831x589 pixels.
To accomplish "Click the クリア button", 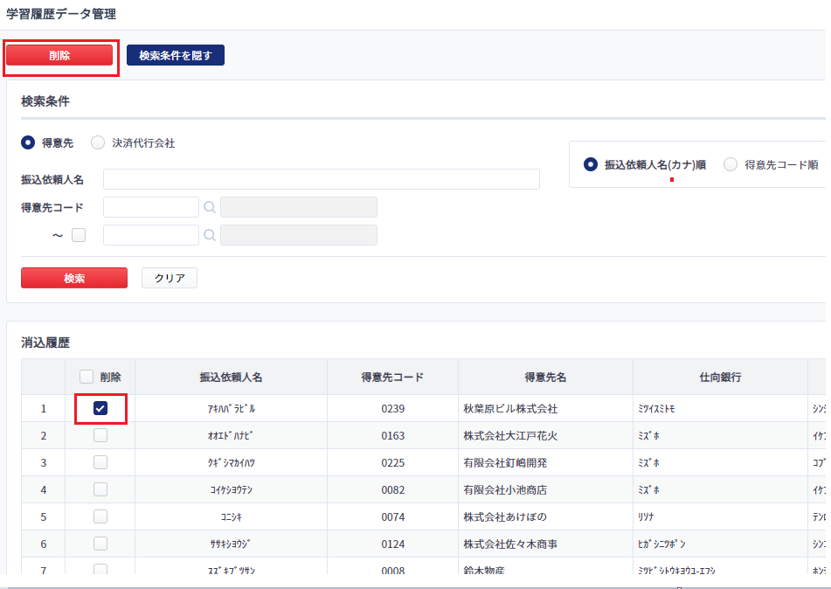I will click(x=170, y=278).
